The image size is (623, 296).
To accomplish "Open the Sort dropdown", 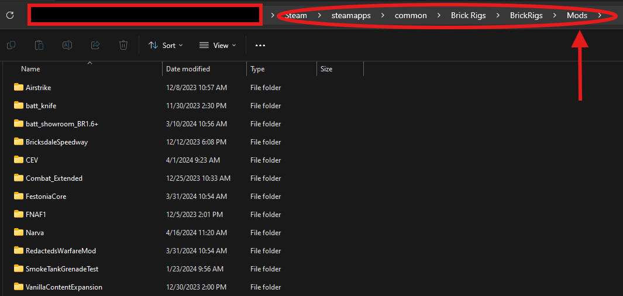I will [x=166, y=45].
